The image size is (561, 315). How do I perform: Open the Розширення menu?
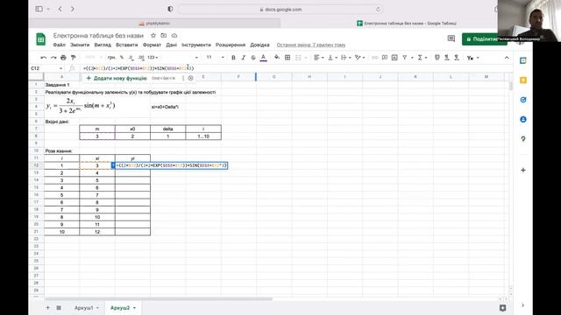[x=231, y=45]
